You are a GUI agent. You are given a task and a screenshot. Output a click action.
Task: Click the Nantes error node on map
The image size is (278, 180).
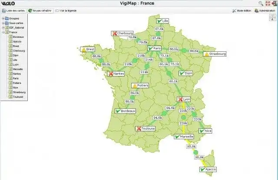click(x=116, y=73)
